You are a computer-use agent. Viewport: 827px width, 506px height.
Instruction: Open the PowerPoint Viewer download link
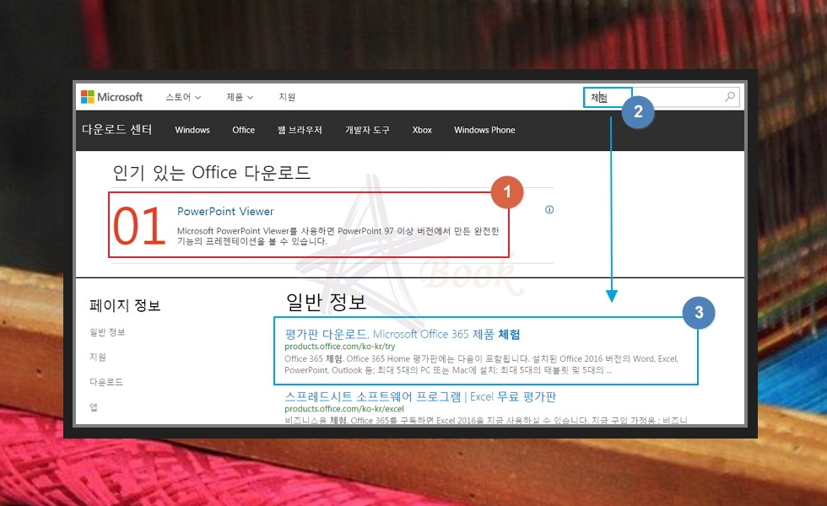225,212
